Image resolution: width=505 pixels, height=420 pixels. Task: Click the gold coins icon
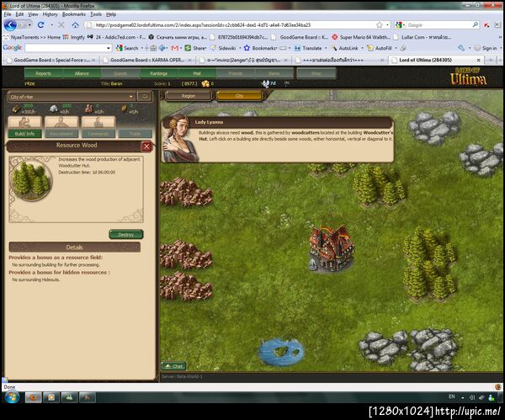pyautogui.click(x=205, y=83)
